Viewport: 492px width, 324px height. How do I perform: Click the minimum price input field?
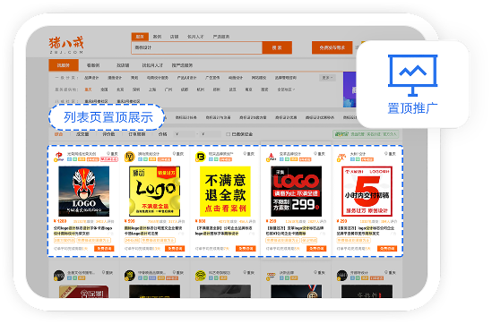pyautogui.click(x=186, y=134)
